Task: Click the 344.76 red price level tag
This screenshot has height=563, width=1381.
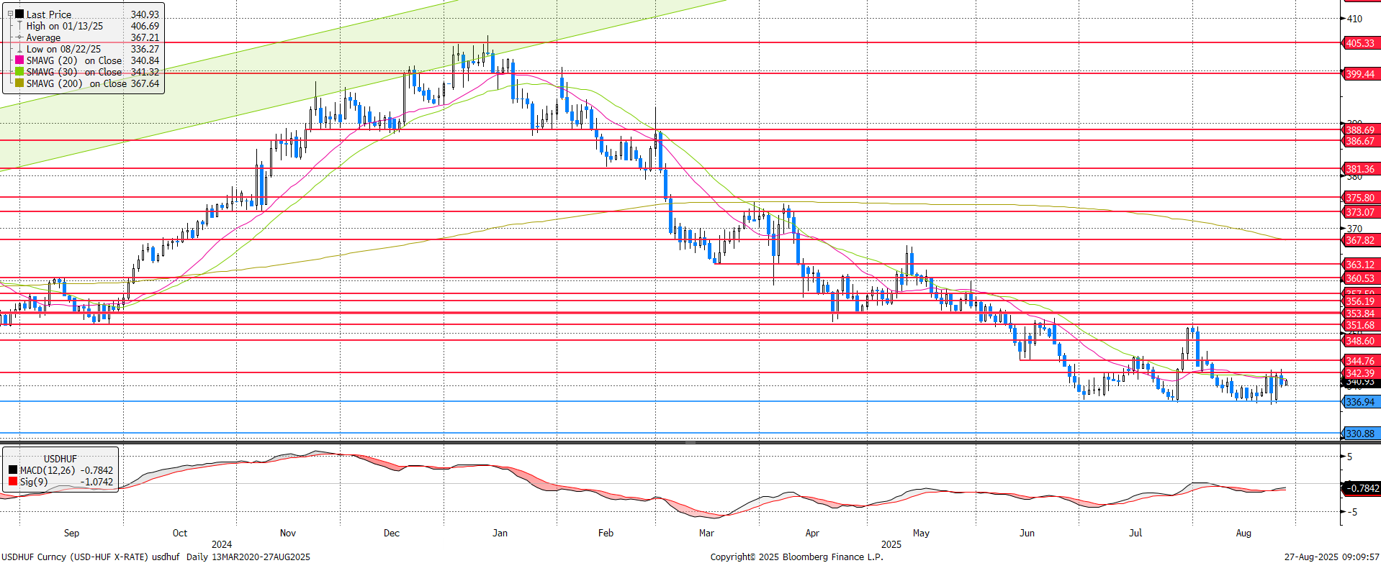Action: [x=1360, y=361]
